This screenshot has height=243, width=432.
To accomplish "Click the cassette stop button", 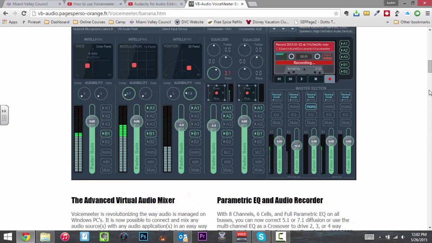I will [x=316, y=79].
